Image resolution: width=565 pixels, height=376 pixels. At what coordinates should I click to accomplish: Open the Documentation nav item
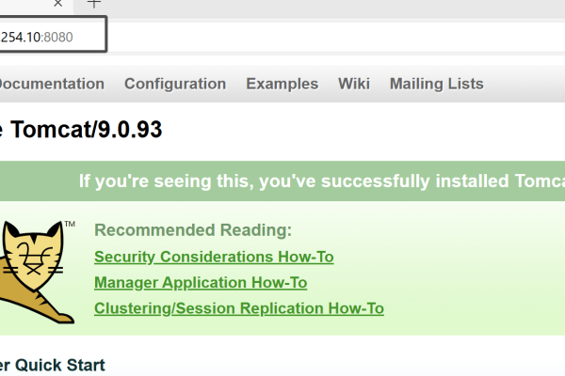point(51,84)
